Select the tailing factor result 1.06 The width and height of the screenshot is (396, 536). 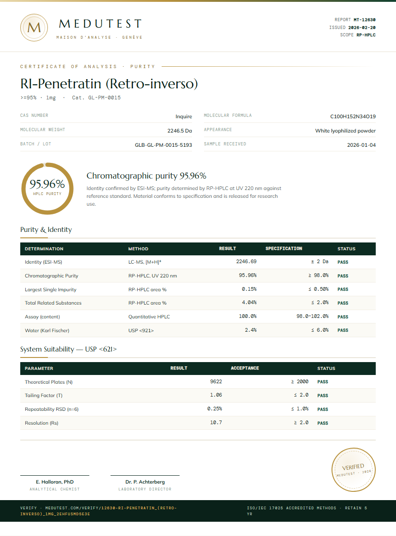(x=216, y=395)
